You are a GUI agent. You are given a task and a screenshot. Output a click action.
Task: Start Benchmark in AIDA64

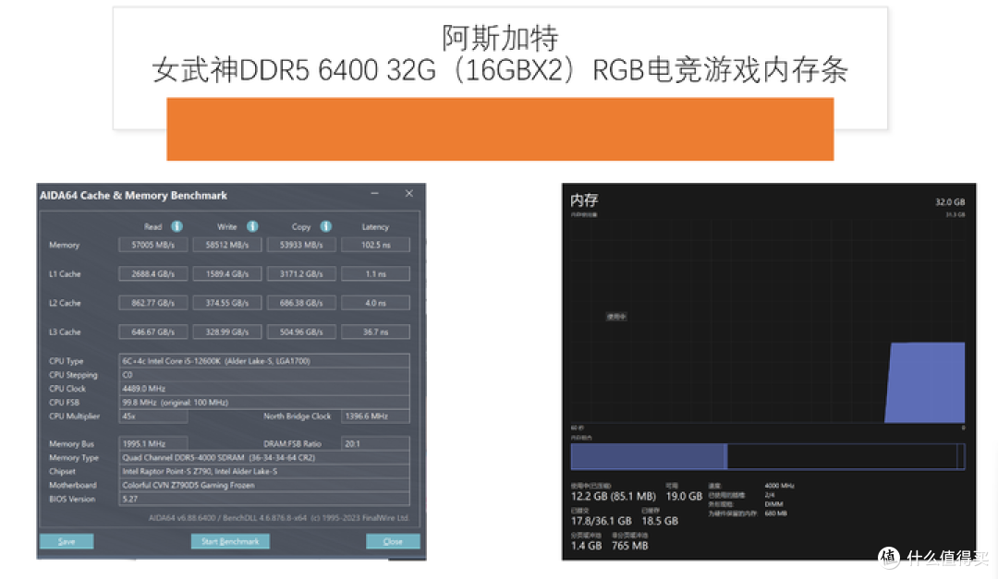[230, 541]
